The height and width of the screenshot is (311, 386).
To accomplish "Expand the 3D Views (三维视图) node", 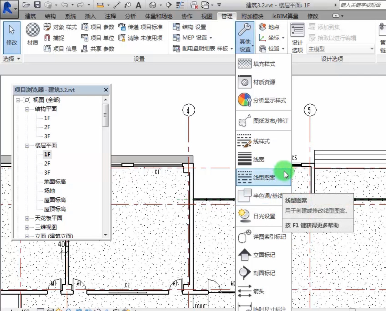I will (27, 227).
